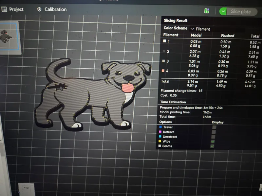Viewport: 262px width, 196px height.
Task: Click the Slice plate button
Action: (241, 11)
